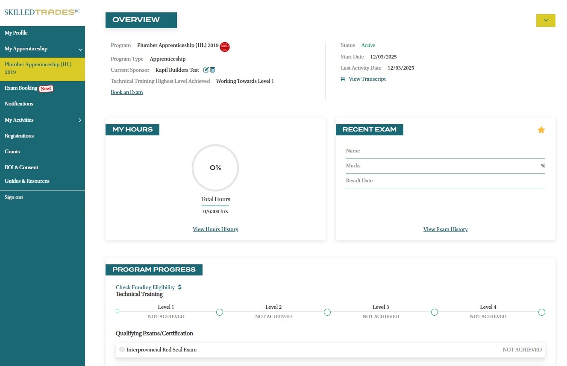Open My Profile from the sidebar

16,33
